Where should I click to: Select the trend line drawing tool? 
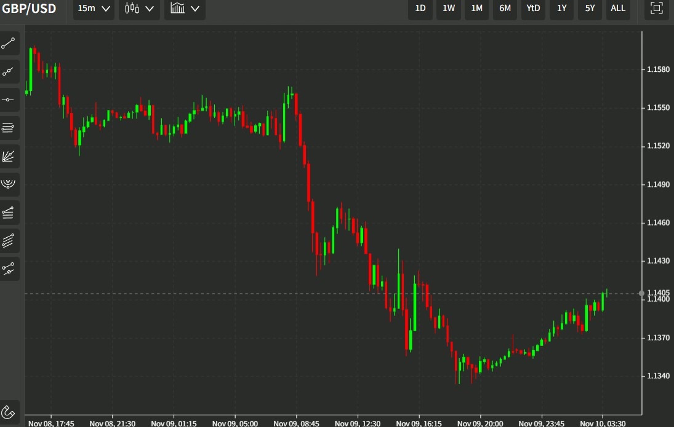(8, 44)
